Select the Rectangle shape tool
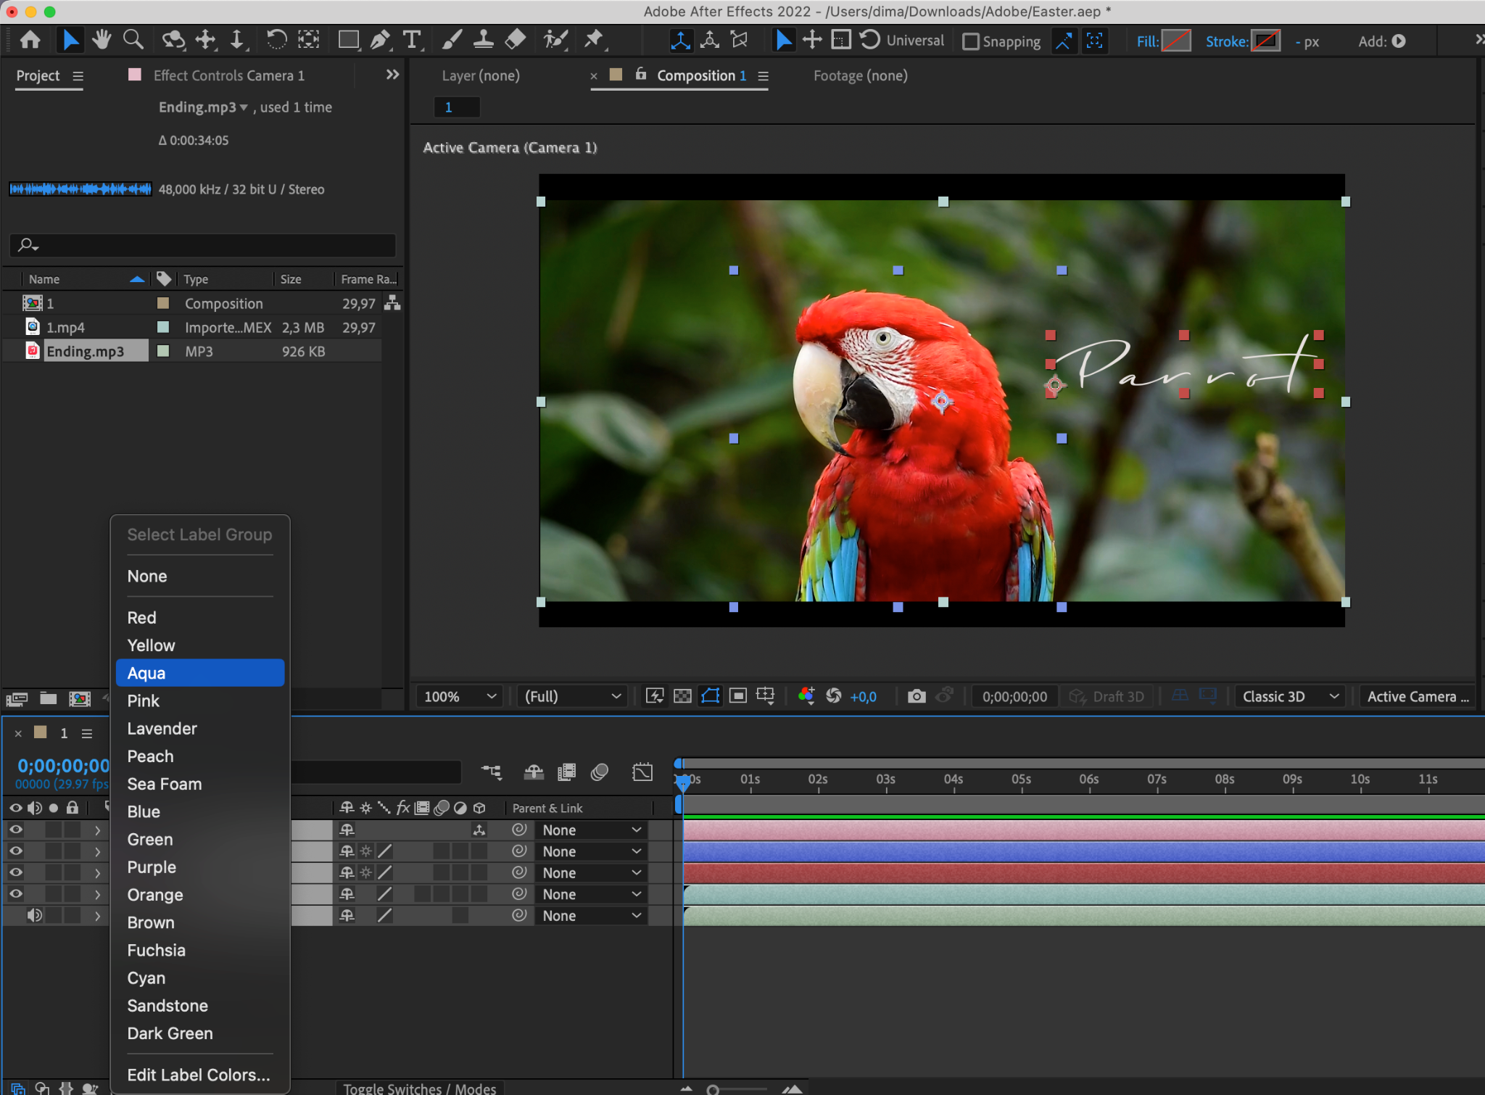The image size is (1485, 1095). (x=349, y=40)
